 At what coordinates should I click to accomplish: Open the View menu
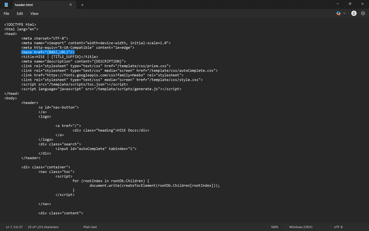(34, 14)
